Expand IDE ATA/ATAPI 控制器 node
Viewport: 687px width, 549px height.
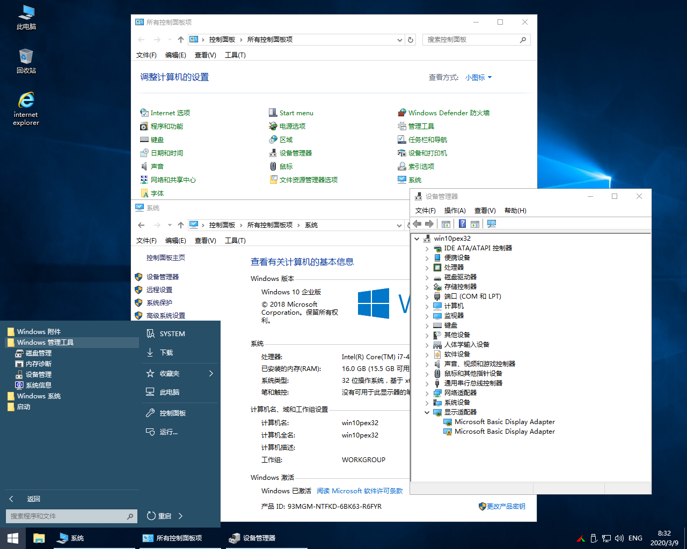pos(427,248)
